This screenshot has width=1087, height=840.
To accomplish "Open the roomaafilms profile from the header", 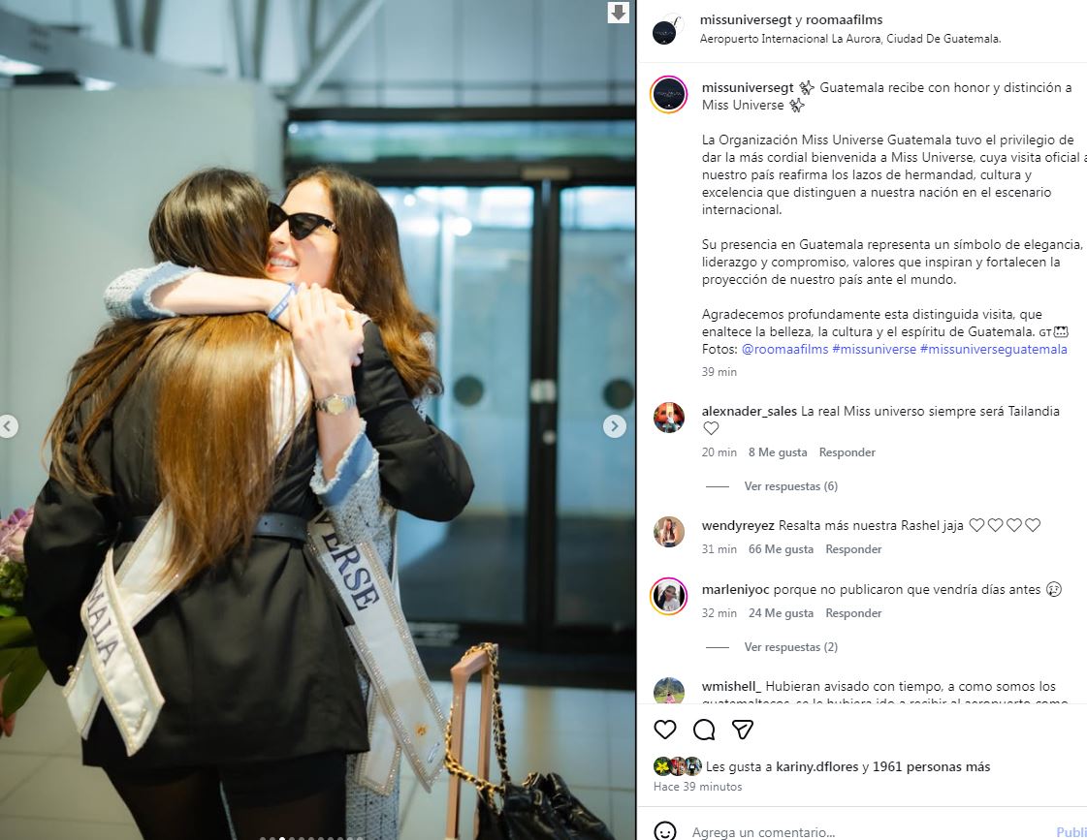I will (844, 20).
